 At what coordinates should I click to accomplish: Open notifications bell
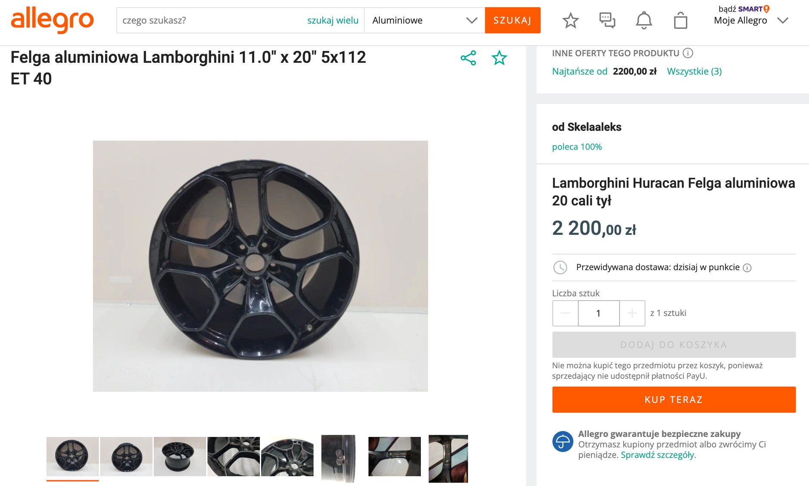[x=644, y=20]
